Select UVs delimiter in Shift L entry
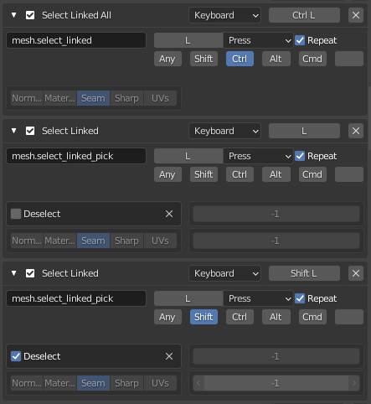The width and height of the screenshot is (371, 404). (160, 383)
